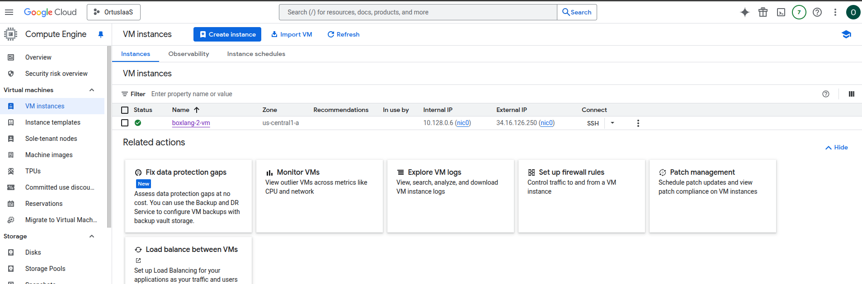Connect via the SSH button

tap(593, 123)
